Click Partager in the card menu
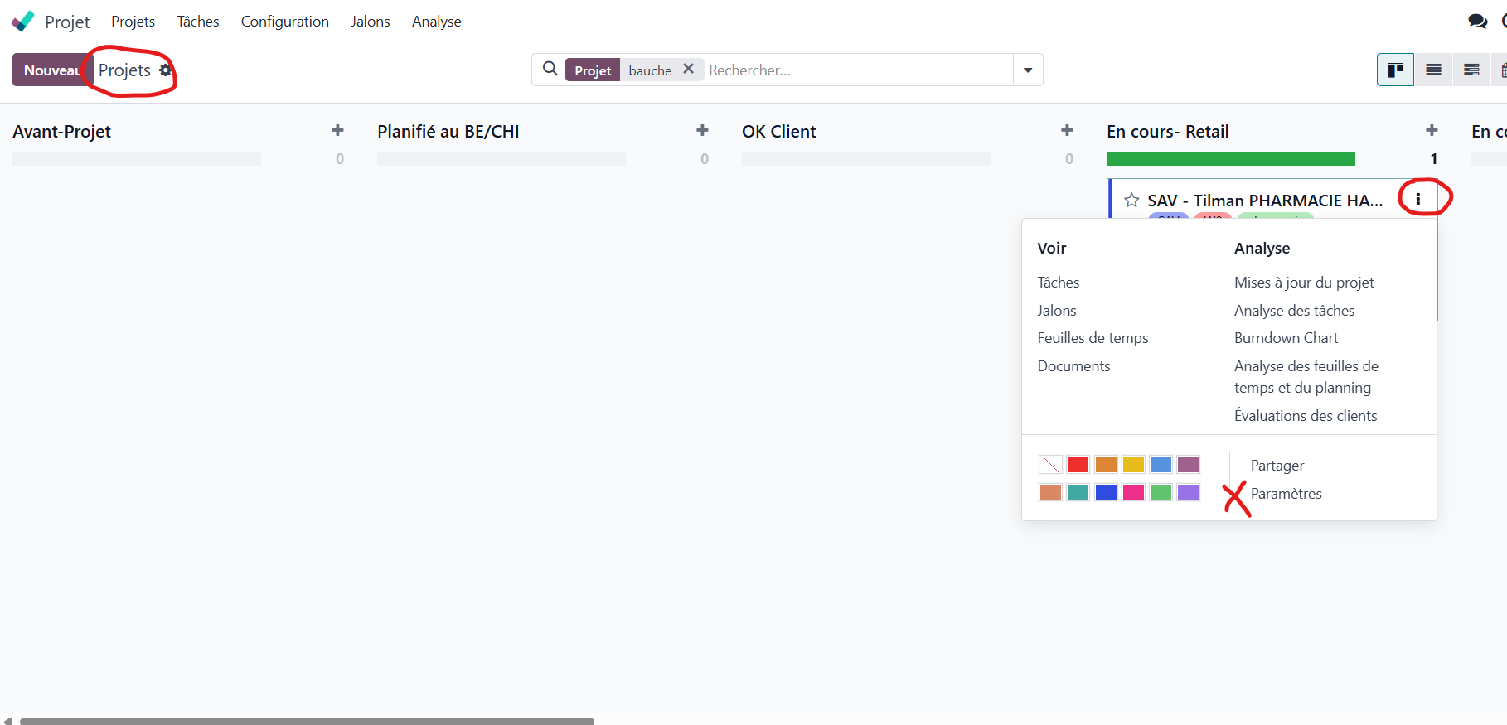Viewport: 1507px width, 725px height. point(1277,466)
